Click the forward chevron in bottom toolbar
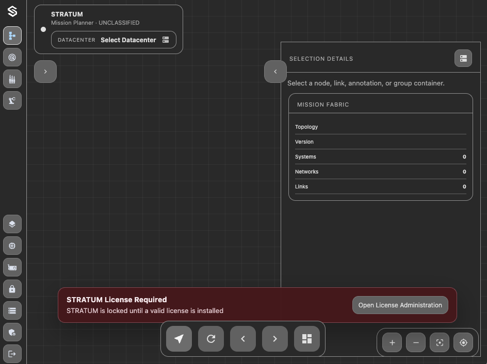The height and width of the screenshot is (364, 487). (275, 339)
